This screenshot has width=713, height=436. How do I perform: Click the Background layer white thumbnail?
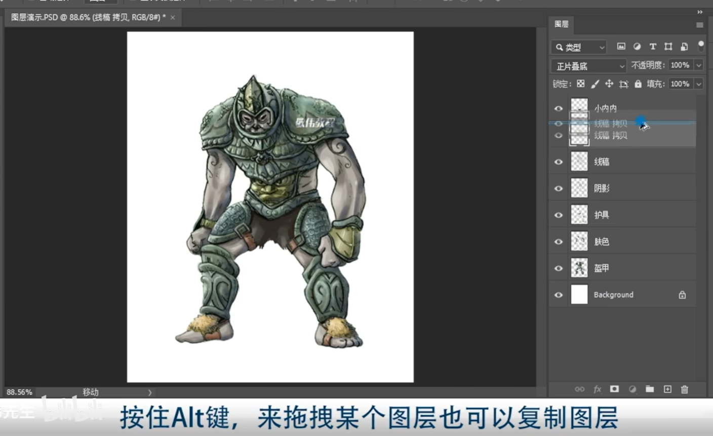click(579, 294)
